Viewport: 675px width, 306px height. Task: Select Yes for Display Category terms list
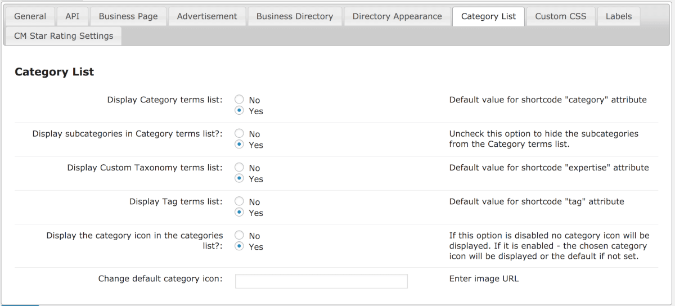(x=239, y=111)
